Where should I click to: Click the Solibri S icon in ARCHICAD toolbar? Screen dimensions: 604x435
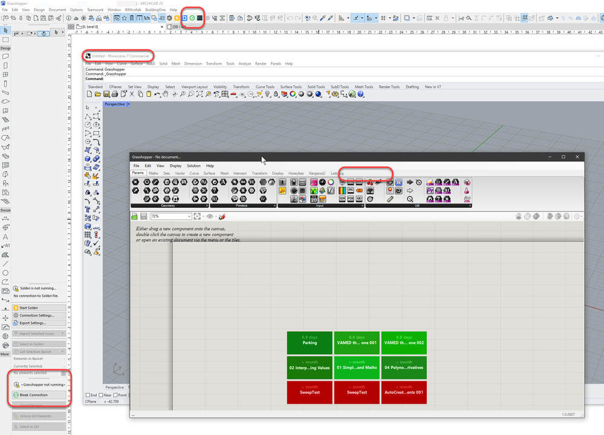(177, 18)
